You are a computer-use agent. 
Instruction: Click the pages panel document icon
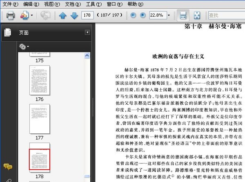pos(8,32)
